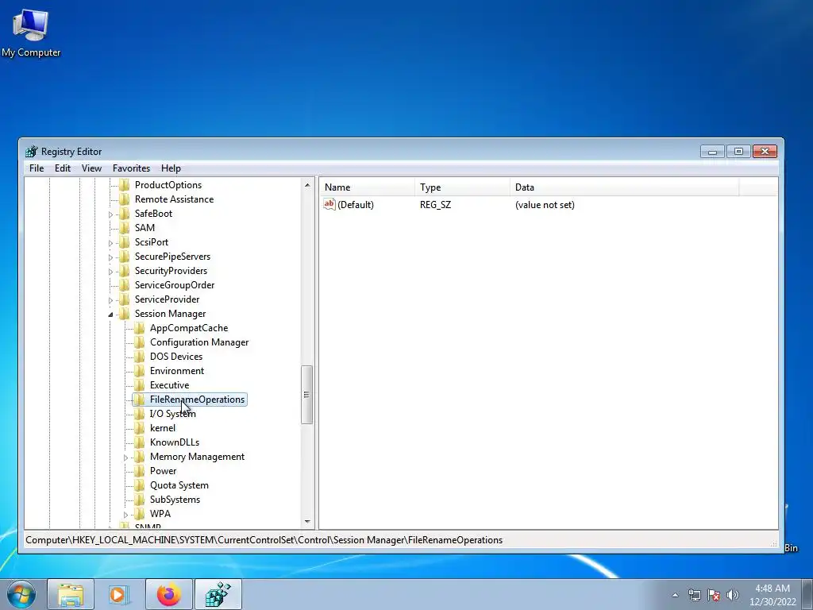The image size is (813, 610).
Task: Click the Session Manager folder icon
Action: click(125, 314)
